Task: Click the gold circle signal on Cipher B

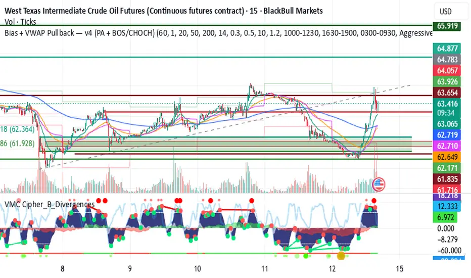Action: 341,256
